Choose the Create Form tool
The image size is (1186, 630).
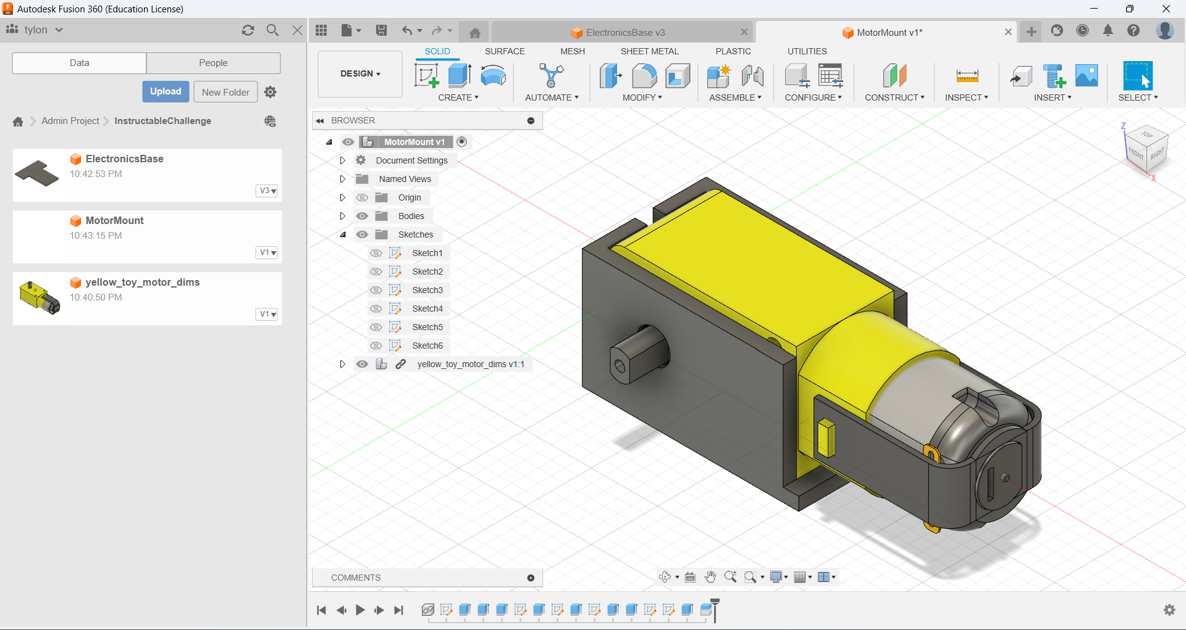coord(493,76)
